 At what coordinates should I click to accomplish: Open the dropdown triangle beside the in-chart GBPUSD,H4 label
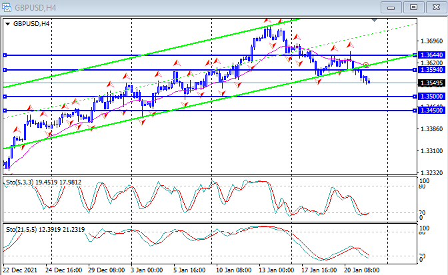point(8,24)
